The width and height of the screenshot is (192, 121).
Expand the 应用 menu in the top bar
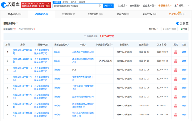123,6
